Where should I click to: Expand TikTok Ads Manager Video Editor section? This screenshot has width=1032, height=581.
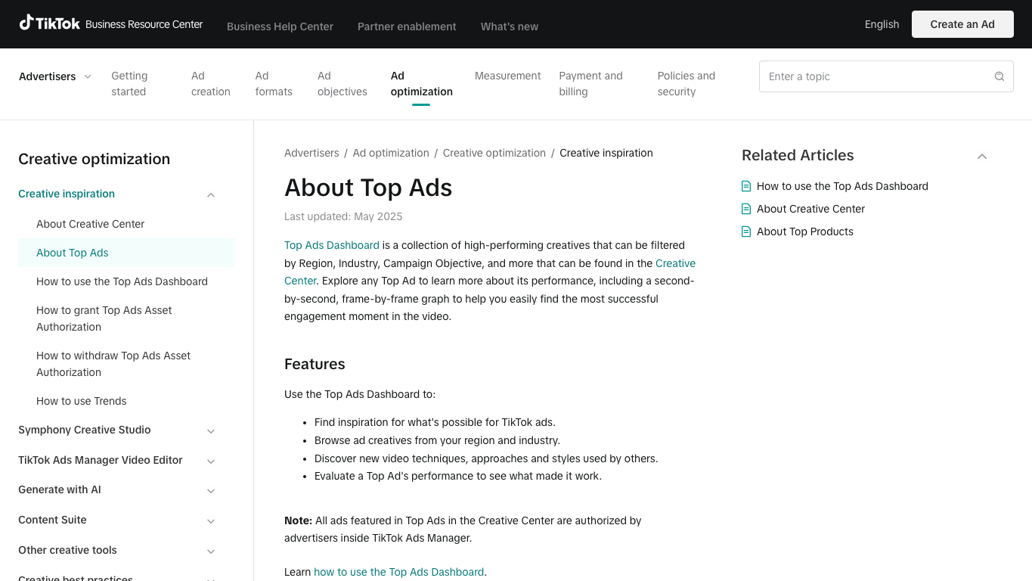pyautogui.click(x=211, y=461)
